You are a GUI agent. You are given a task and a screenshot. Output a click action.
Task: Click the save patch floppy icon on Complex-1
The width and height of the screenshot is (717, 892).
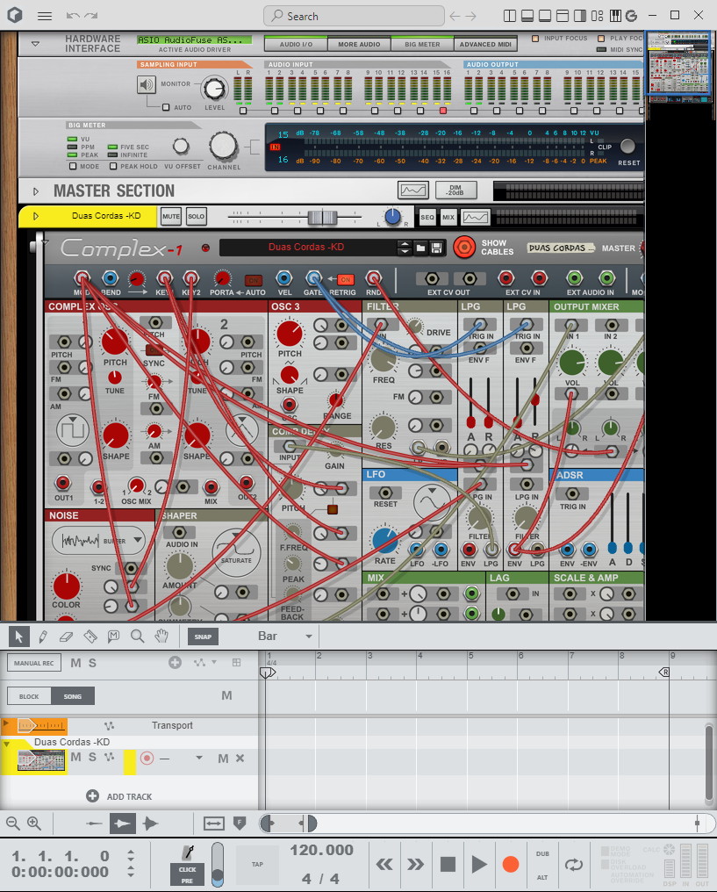(437, 248)
